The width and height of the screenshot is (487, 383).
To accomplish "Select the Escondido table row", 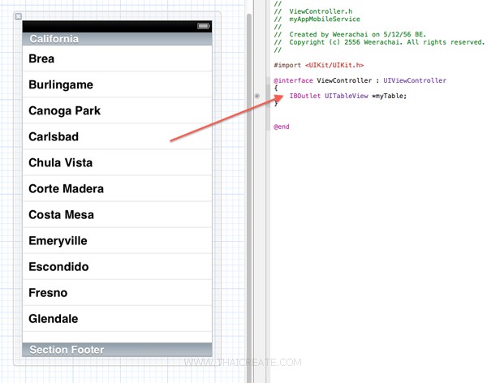I will coord(118,266).
